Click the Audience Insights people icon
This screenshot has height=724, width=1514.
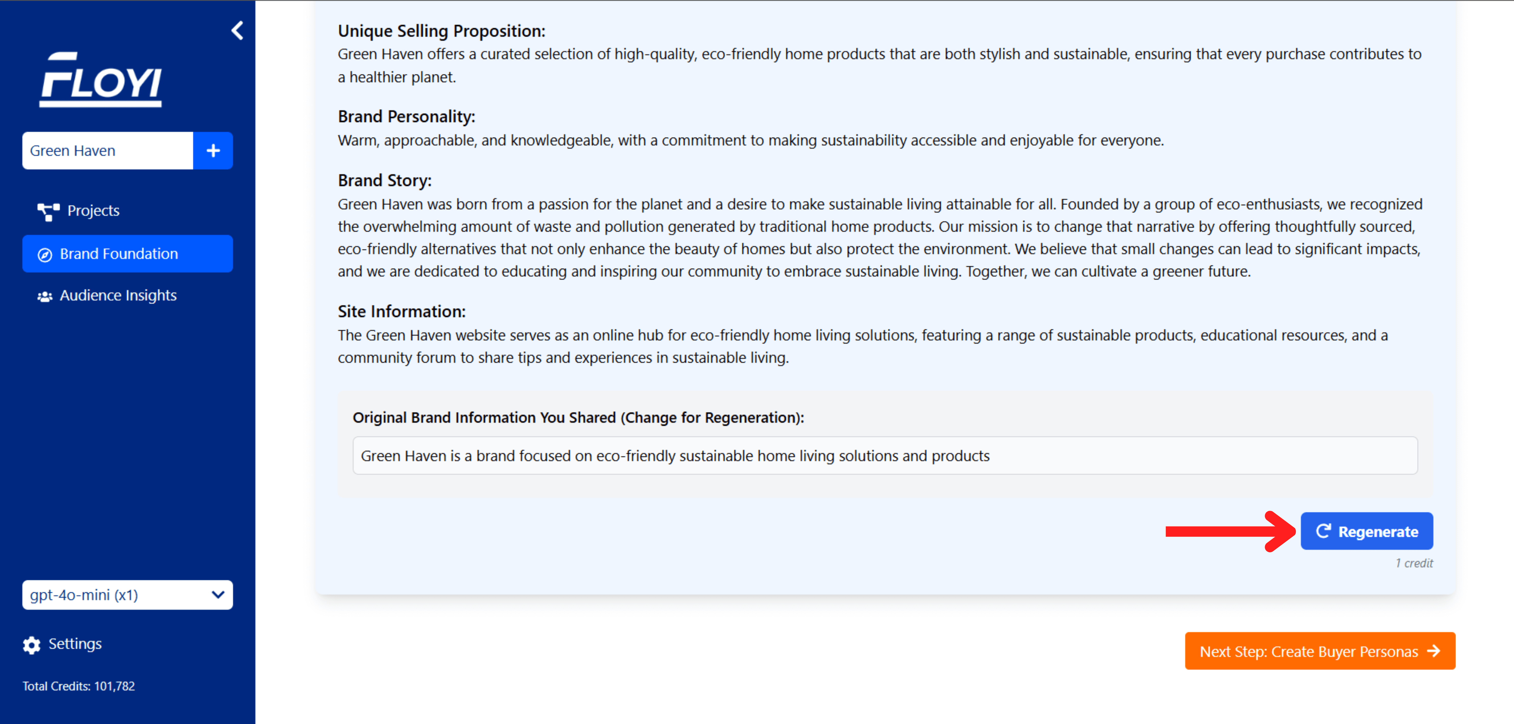(x=45, y=296)
